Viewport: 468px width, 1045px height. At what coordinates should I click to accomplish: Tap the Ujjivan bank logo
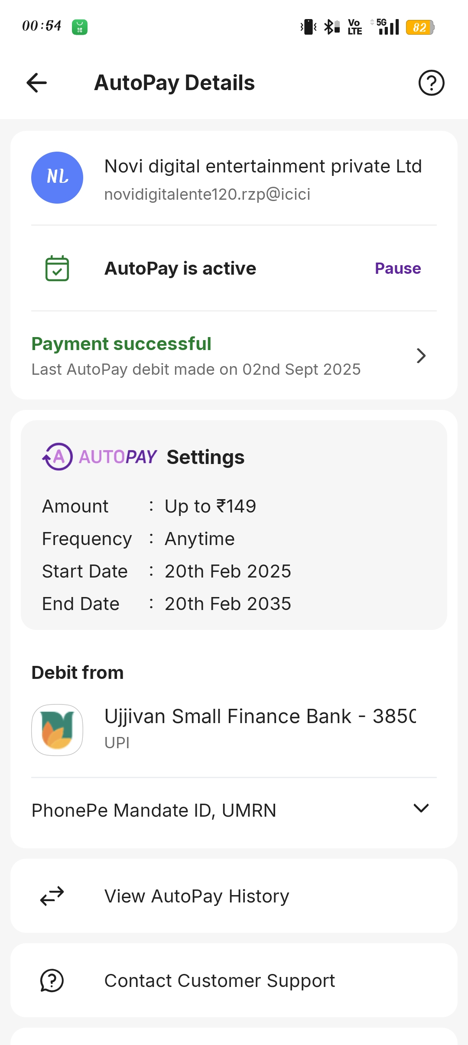[x=57, y=730]
